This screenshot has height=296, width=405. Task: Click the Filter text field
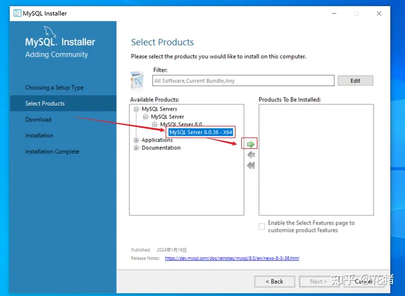[244, 81]
